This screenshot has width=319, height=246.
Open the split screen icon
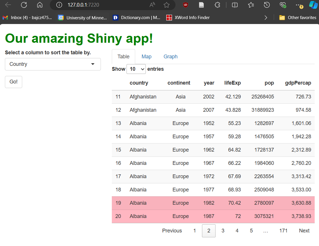coord(235,5)
